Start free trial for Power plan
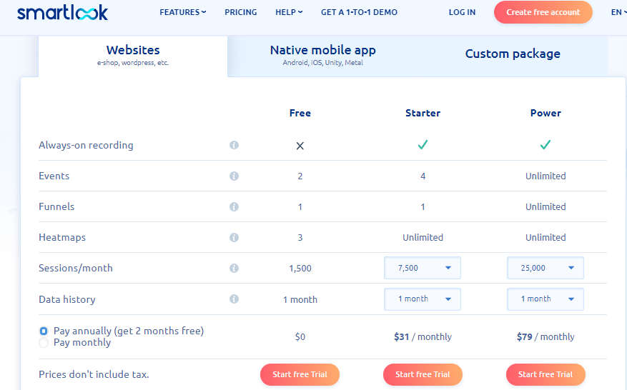This screenshot has width=627, height=390. [x=545, y=374]
